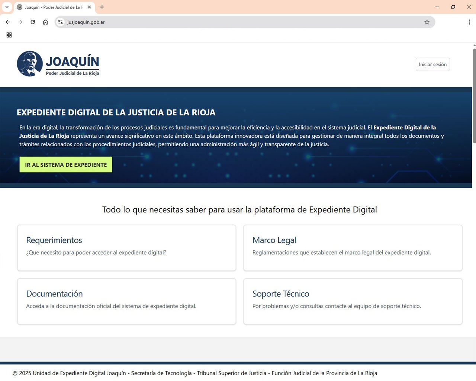Click the browser forward arrow

pos(20,22)
